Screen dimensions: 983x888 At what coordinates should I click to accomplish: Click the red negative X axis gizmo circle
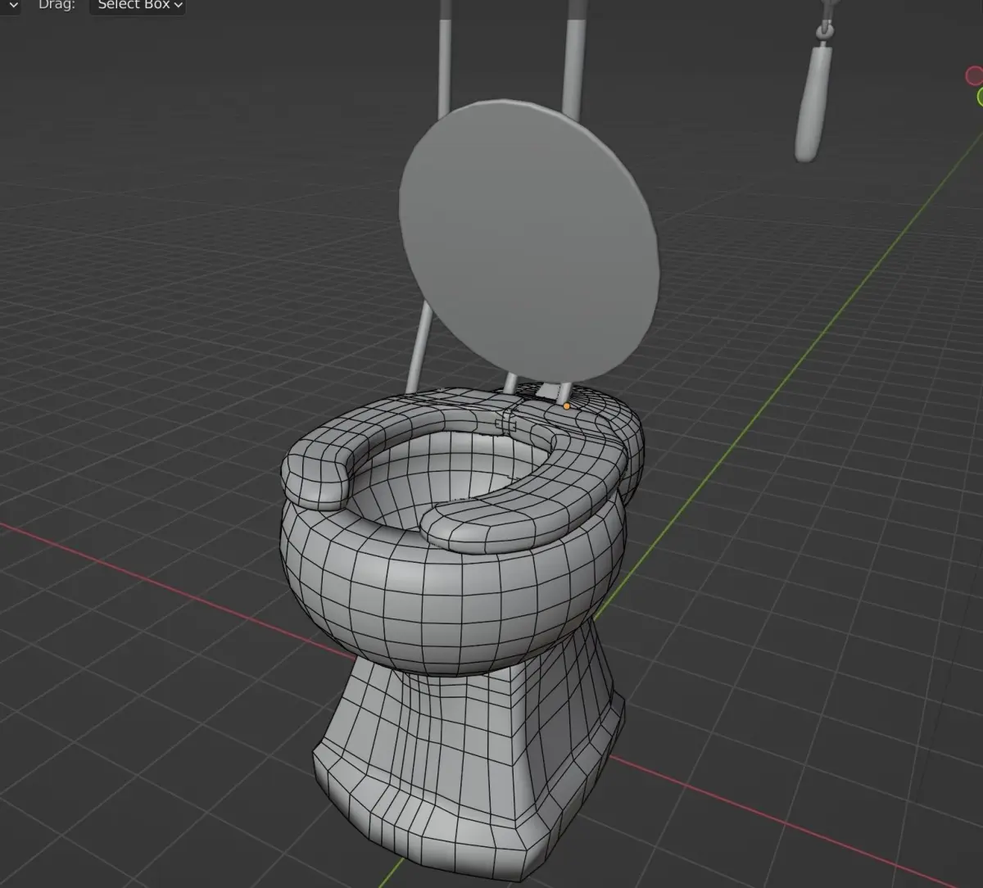974,76
